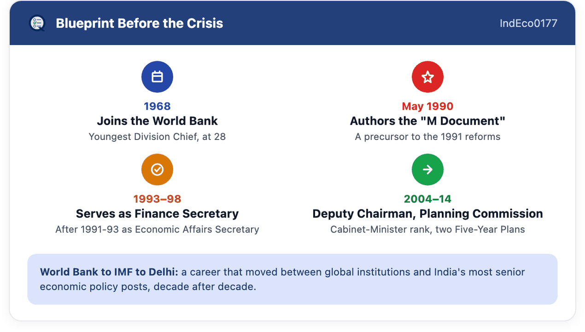This screenshot has width=585, height=332.
Task: Click the orange checkmark circle icon
Action: coord(157,170)
